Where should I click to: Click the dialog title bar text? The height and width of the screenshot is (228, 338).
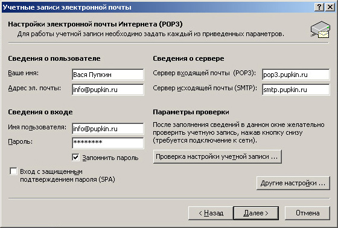(x=67, y=7)
